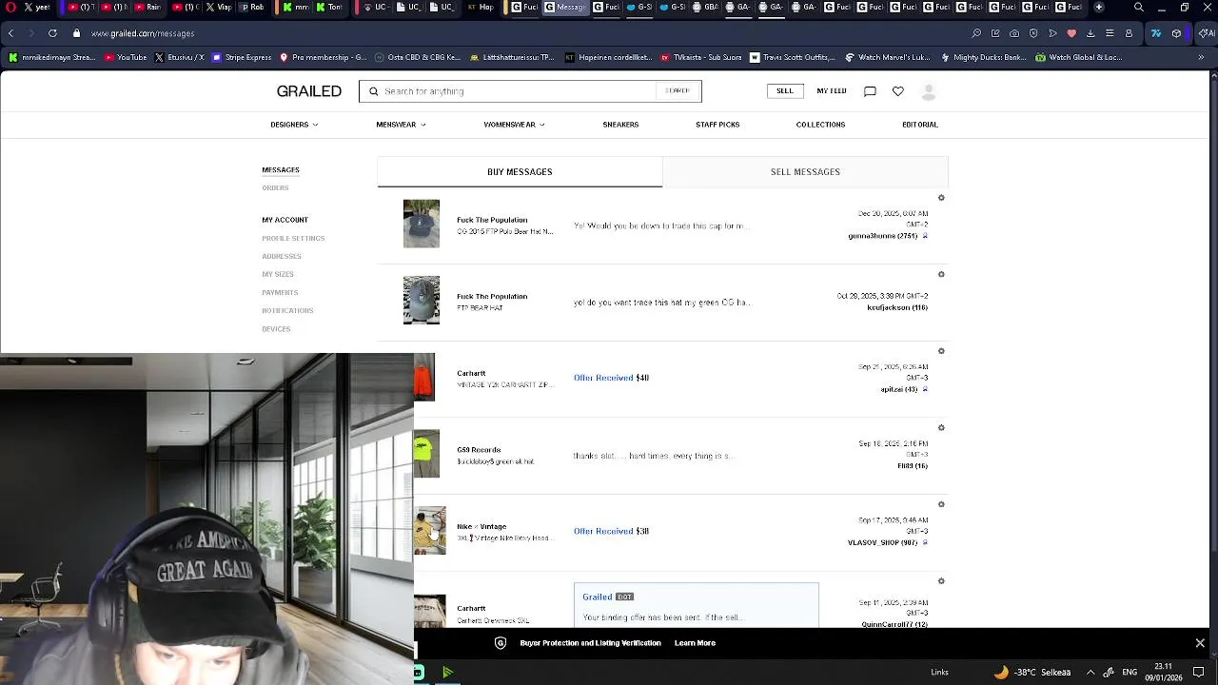This screenshot has width=1218, height=685.
Task: Open the Staff Picks nav item
Action: click(x=717, y=125)
